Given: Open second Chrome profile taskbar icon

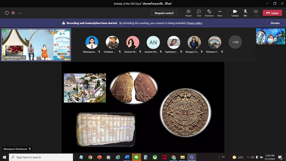Looking at the screenshot, I should pos(173,157).
